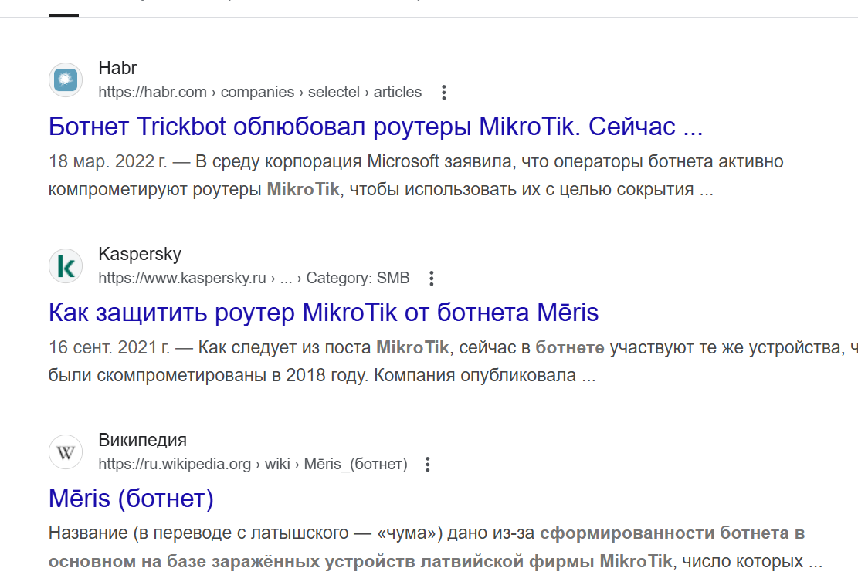Open three-dot menu for the Kaspersky result
858x585 pixels.
coord(432,279)
